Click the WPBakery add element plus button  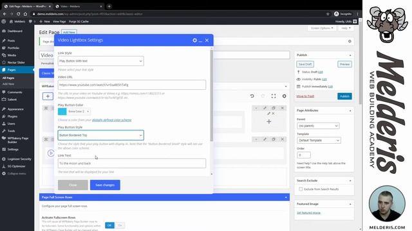click(x=48, y=96)
